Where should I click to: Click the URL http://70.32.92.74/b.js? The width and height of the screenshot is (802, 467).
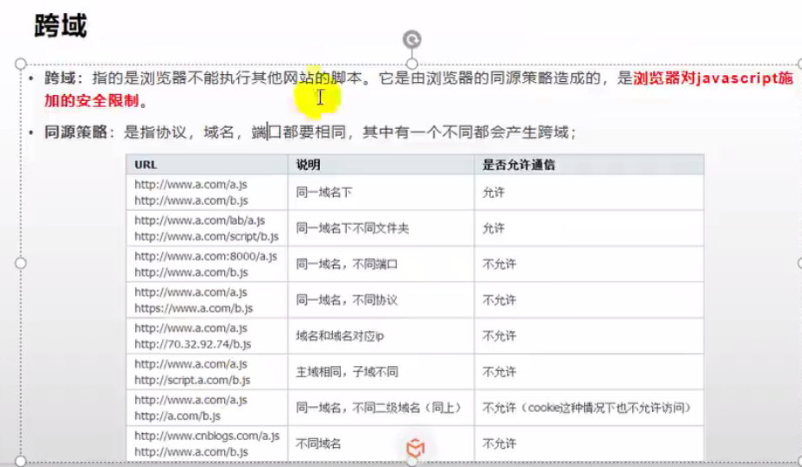[x=193, y=344]
